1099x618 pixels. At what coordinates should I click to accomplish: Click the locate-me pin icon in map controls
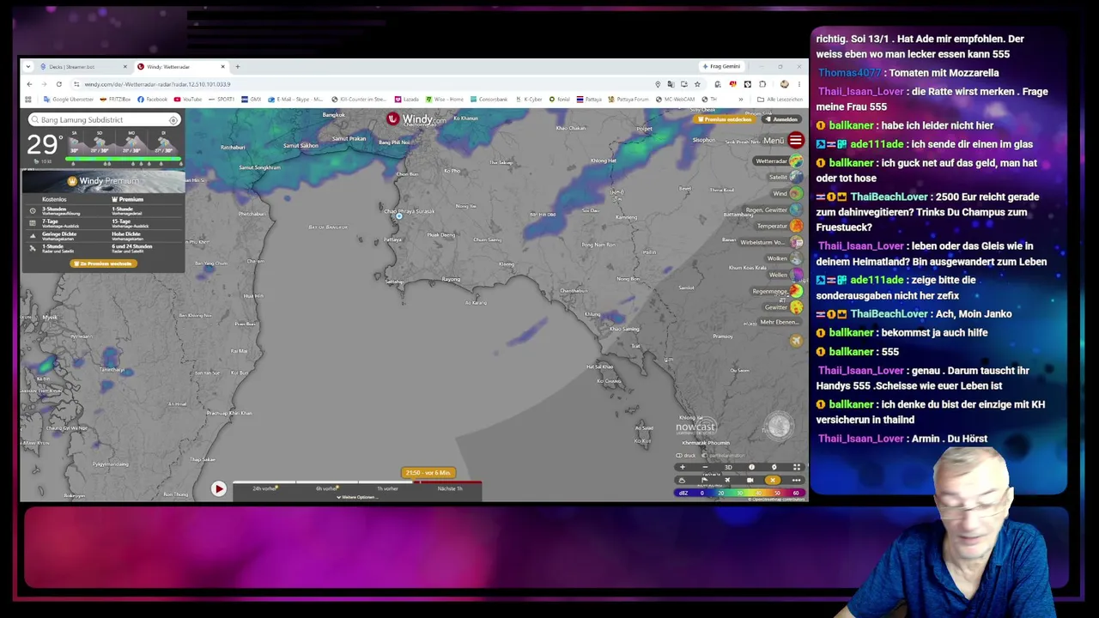(x=774, y=467)
